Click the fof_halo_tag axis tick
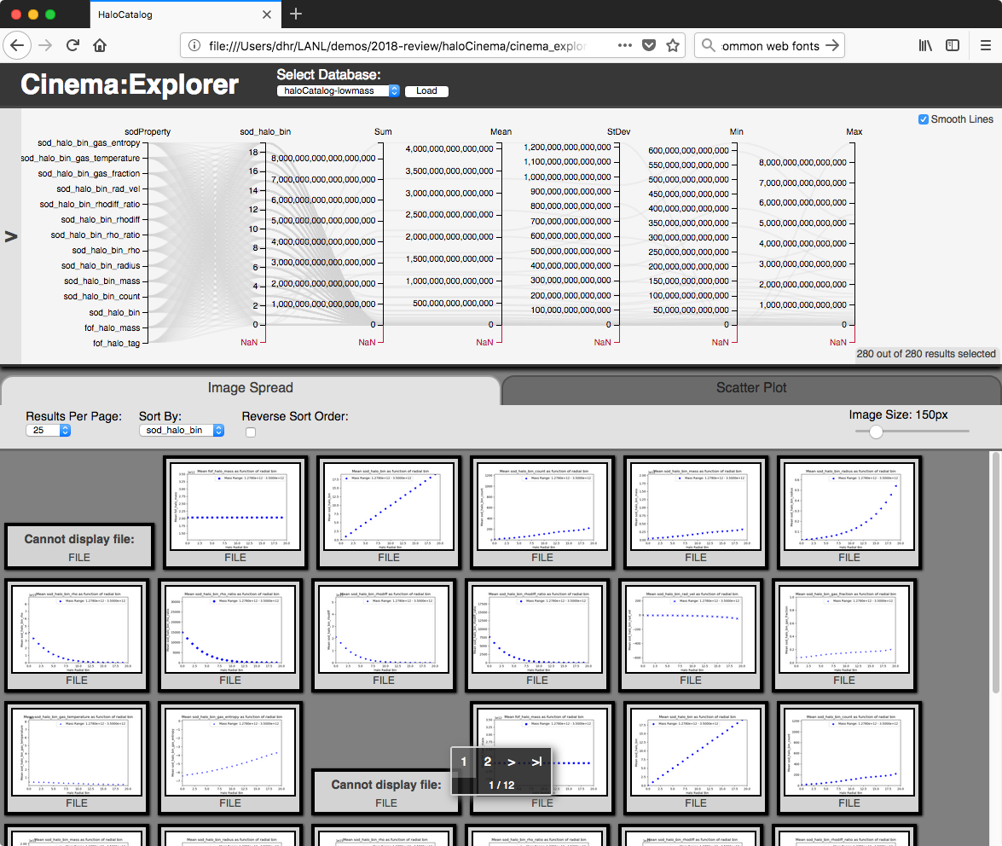The height and width of the screenshot is (846, 1002). pyautogui.click(x=116, y=343)
